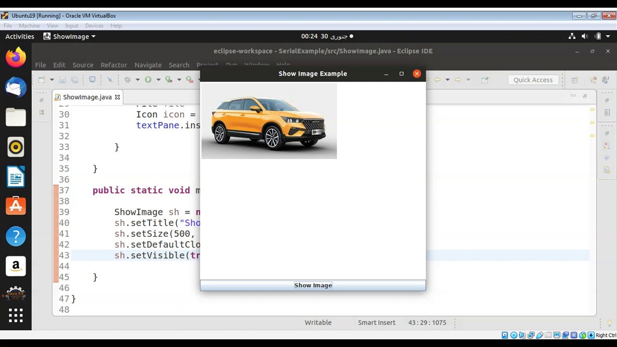Open the File menu in Eclipse

coord(40,65)
